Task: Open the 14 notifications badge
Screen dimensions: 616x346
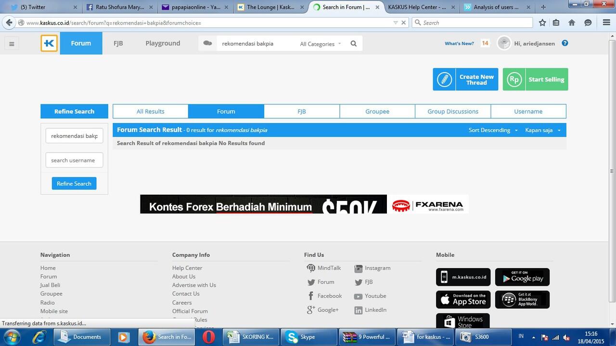Action: point(485,43)
